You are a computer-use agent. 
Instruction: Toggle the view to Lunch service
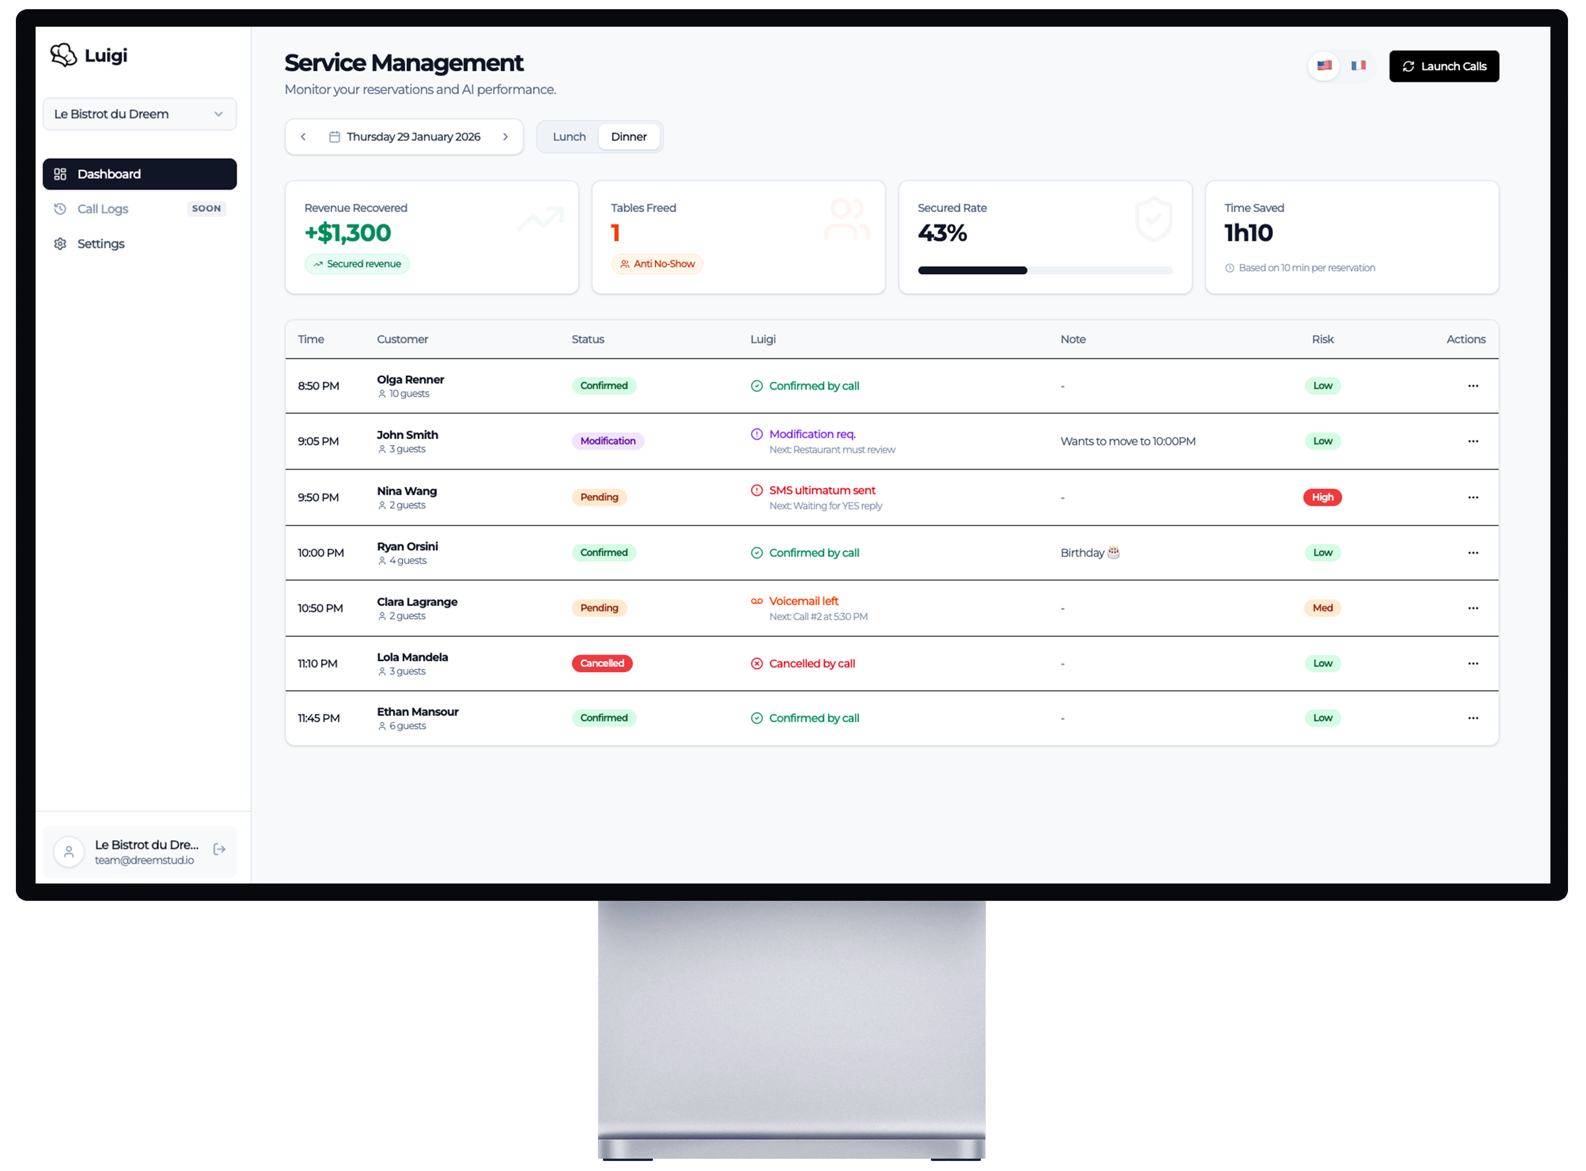(x=569, y=136)
